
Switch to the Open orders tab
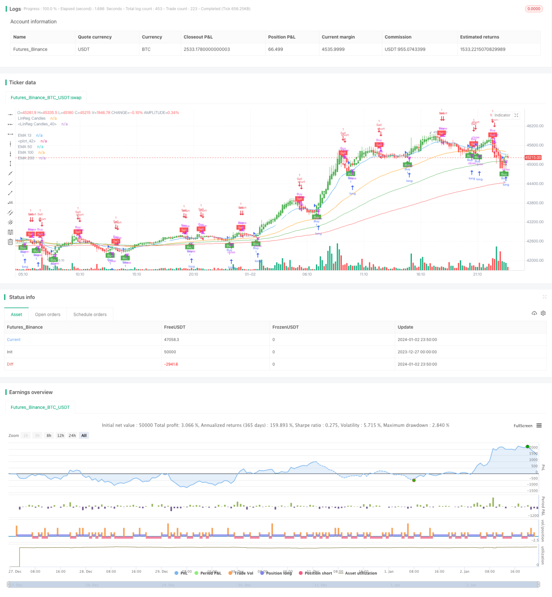[48, 314]
